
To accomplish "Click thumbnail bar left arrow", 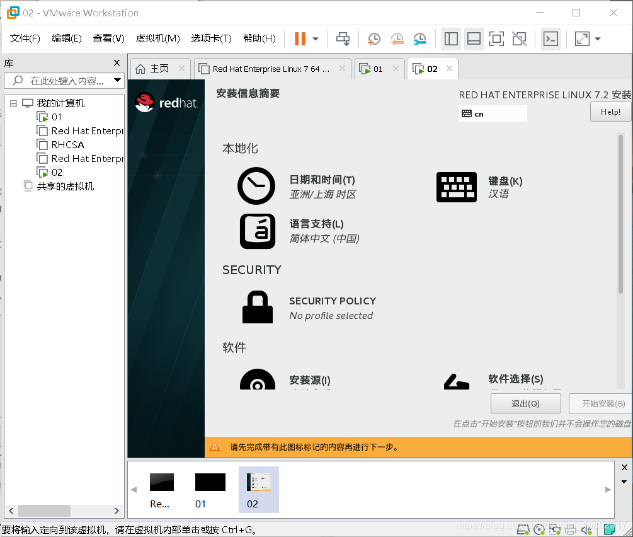I will [x=134, y=490].
